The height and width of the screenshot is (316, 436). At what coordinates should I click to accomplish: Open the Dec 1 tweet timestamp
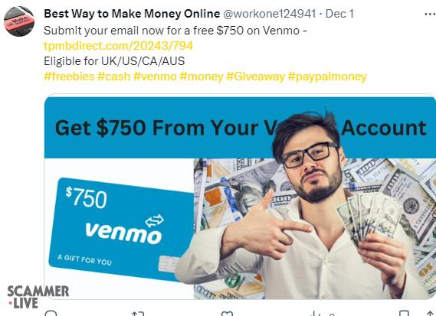point(339,14)
